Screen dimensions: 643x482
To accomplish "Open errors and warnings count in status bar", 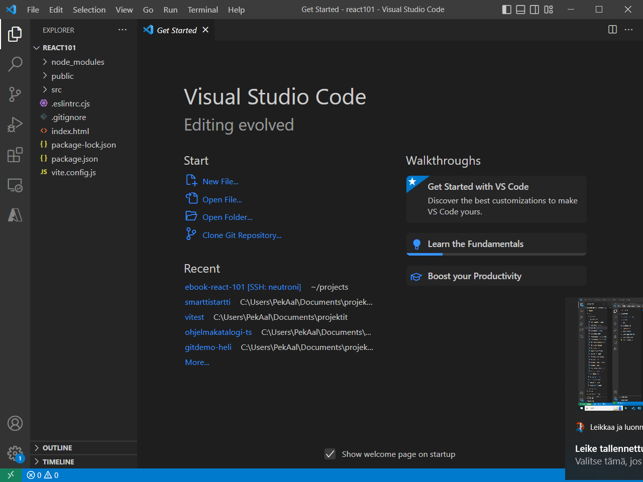I will coord(43,475).
